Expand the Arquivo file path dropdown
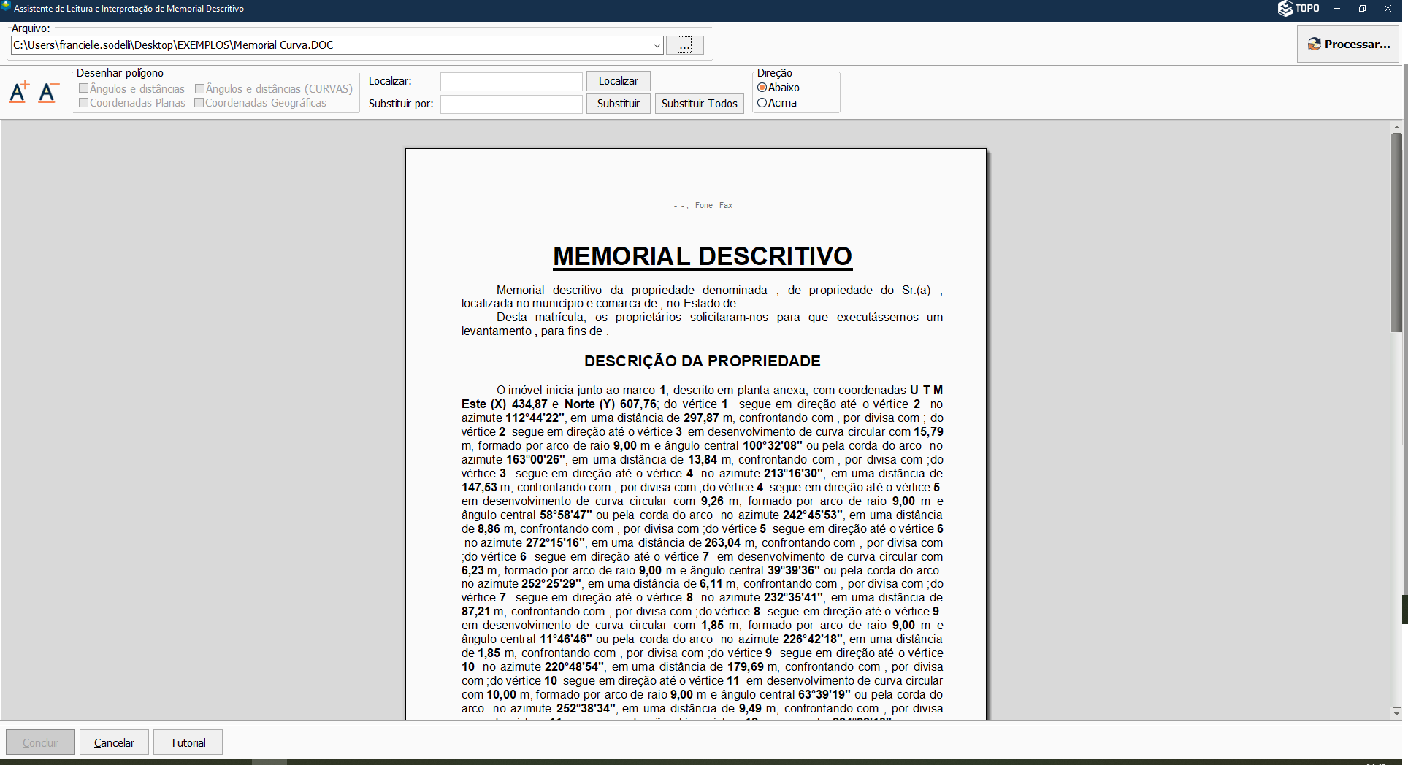This screenshot has width=1408, height=765. point(657,45)
